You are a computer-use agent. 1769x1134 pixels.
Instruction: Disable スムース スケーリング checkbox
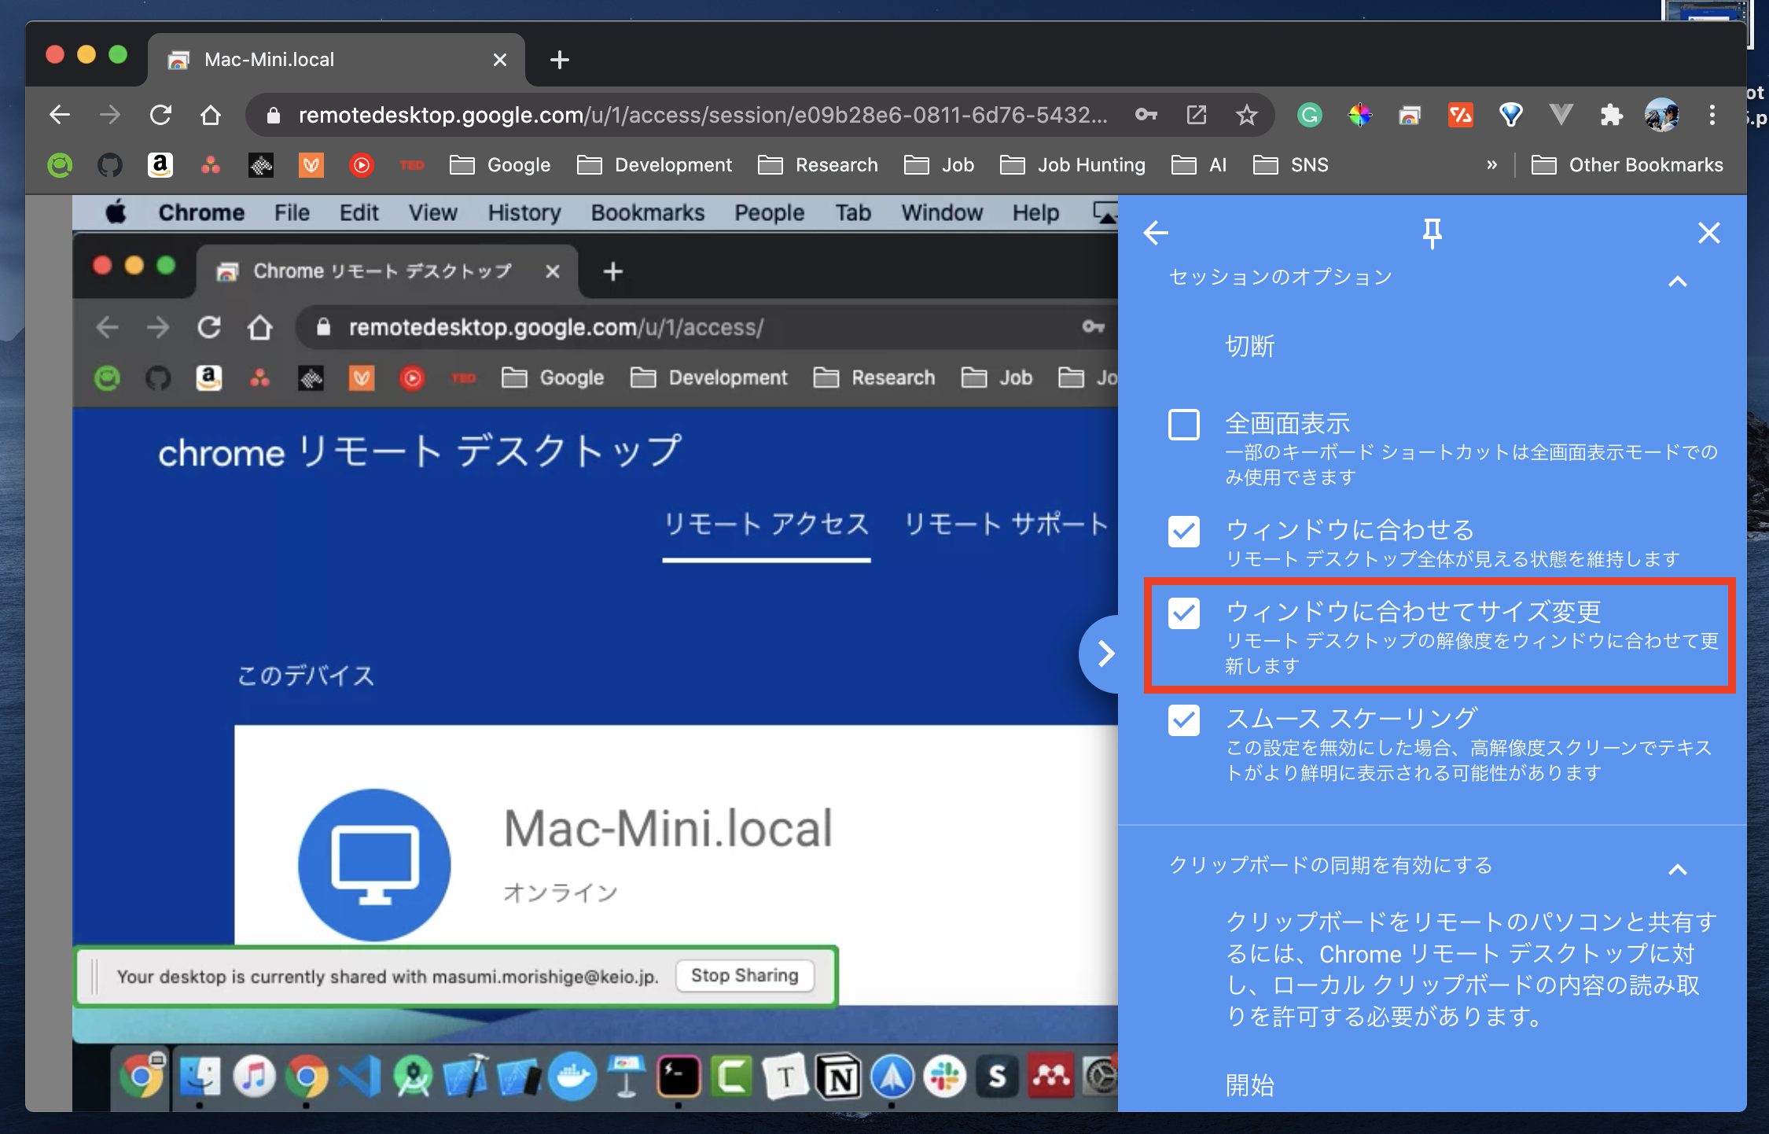[1183, 720]
